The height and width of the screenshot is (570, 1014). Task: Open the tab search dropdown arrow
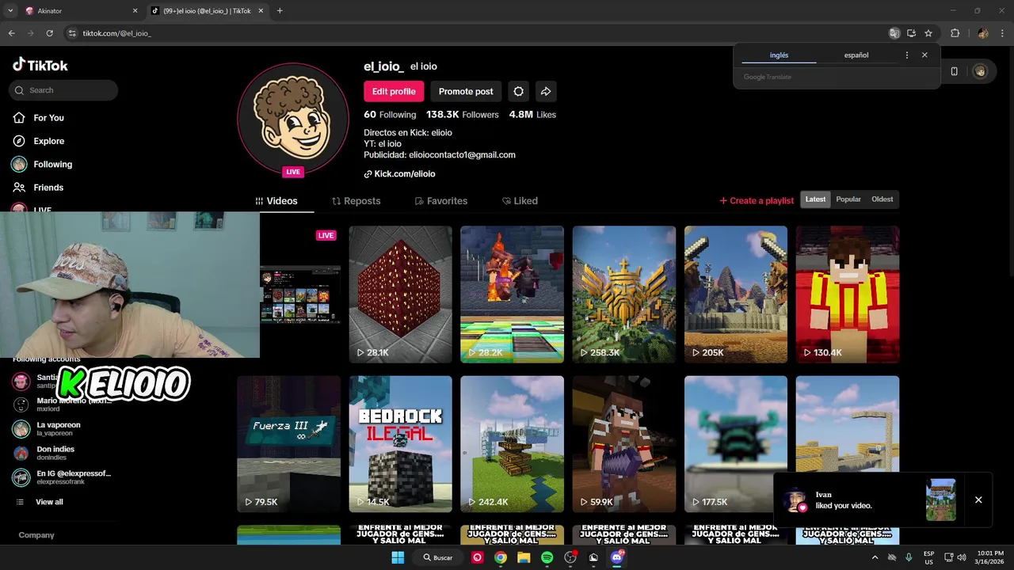click(x=10, y=11)
